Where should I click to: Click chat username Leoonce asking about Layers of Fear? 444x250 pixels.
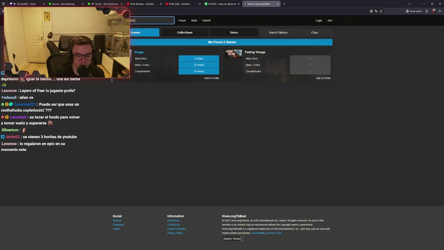[x=9, y=91]
